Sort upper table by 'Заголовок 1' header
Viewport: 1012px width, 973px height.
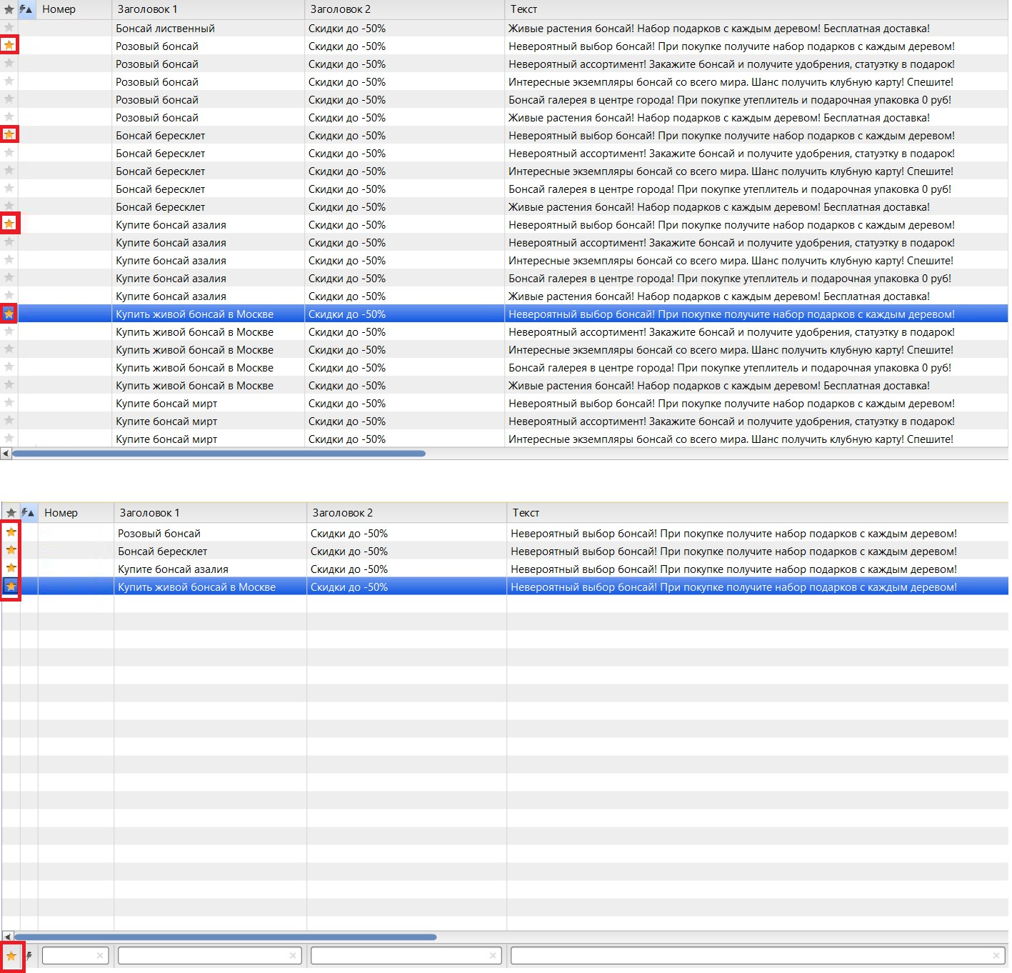click(207, 10)
